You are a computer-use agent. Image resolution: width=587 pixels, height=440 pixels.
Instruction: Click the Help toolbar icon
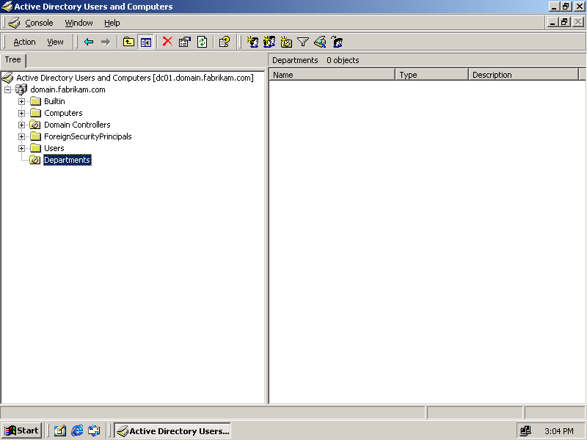(225, 42)
